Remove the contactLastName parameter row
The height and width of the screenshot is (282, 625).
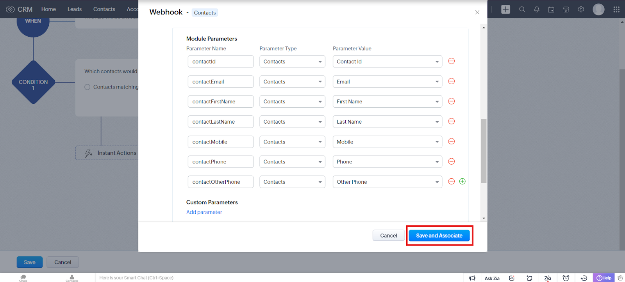[451, 121]
